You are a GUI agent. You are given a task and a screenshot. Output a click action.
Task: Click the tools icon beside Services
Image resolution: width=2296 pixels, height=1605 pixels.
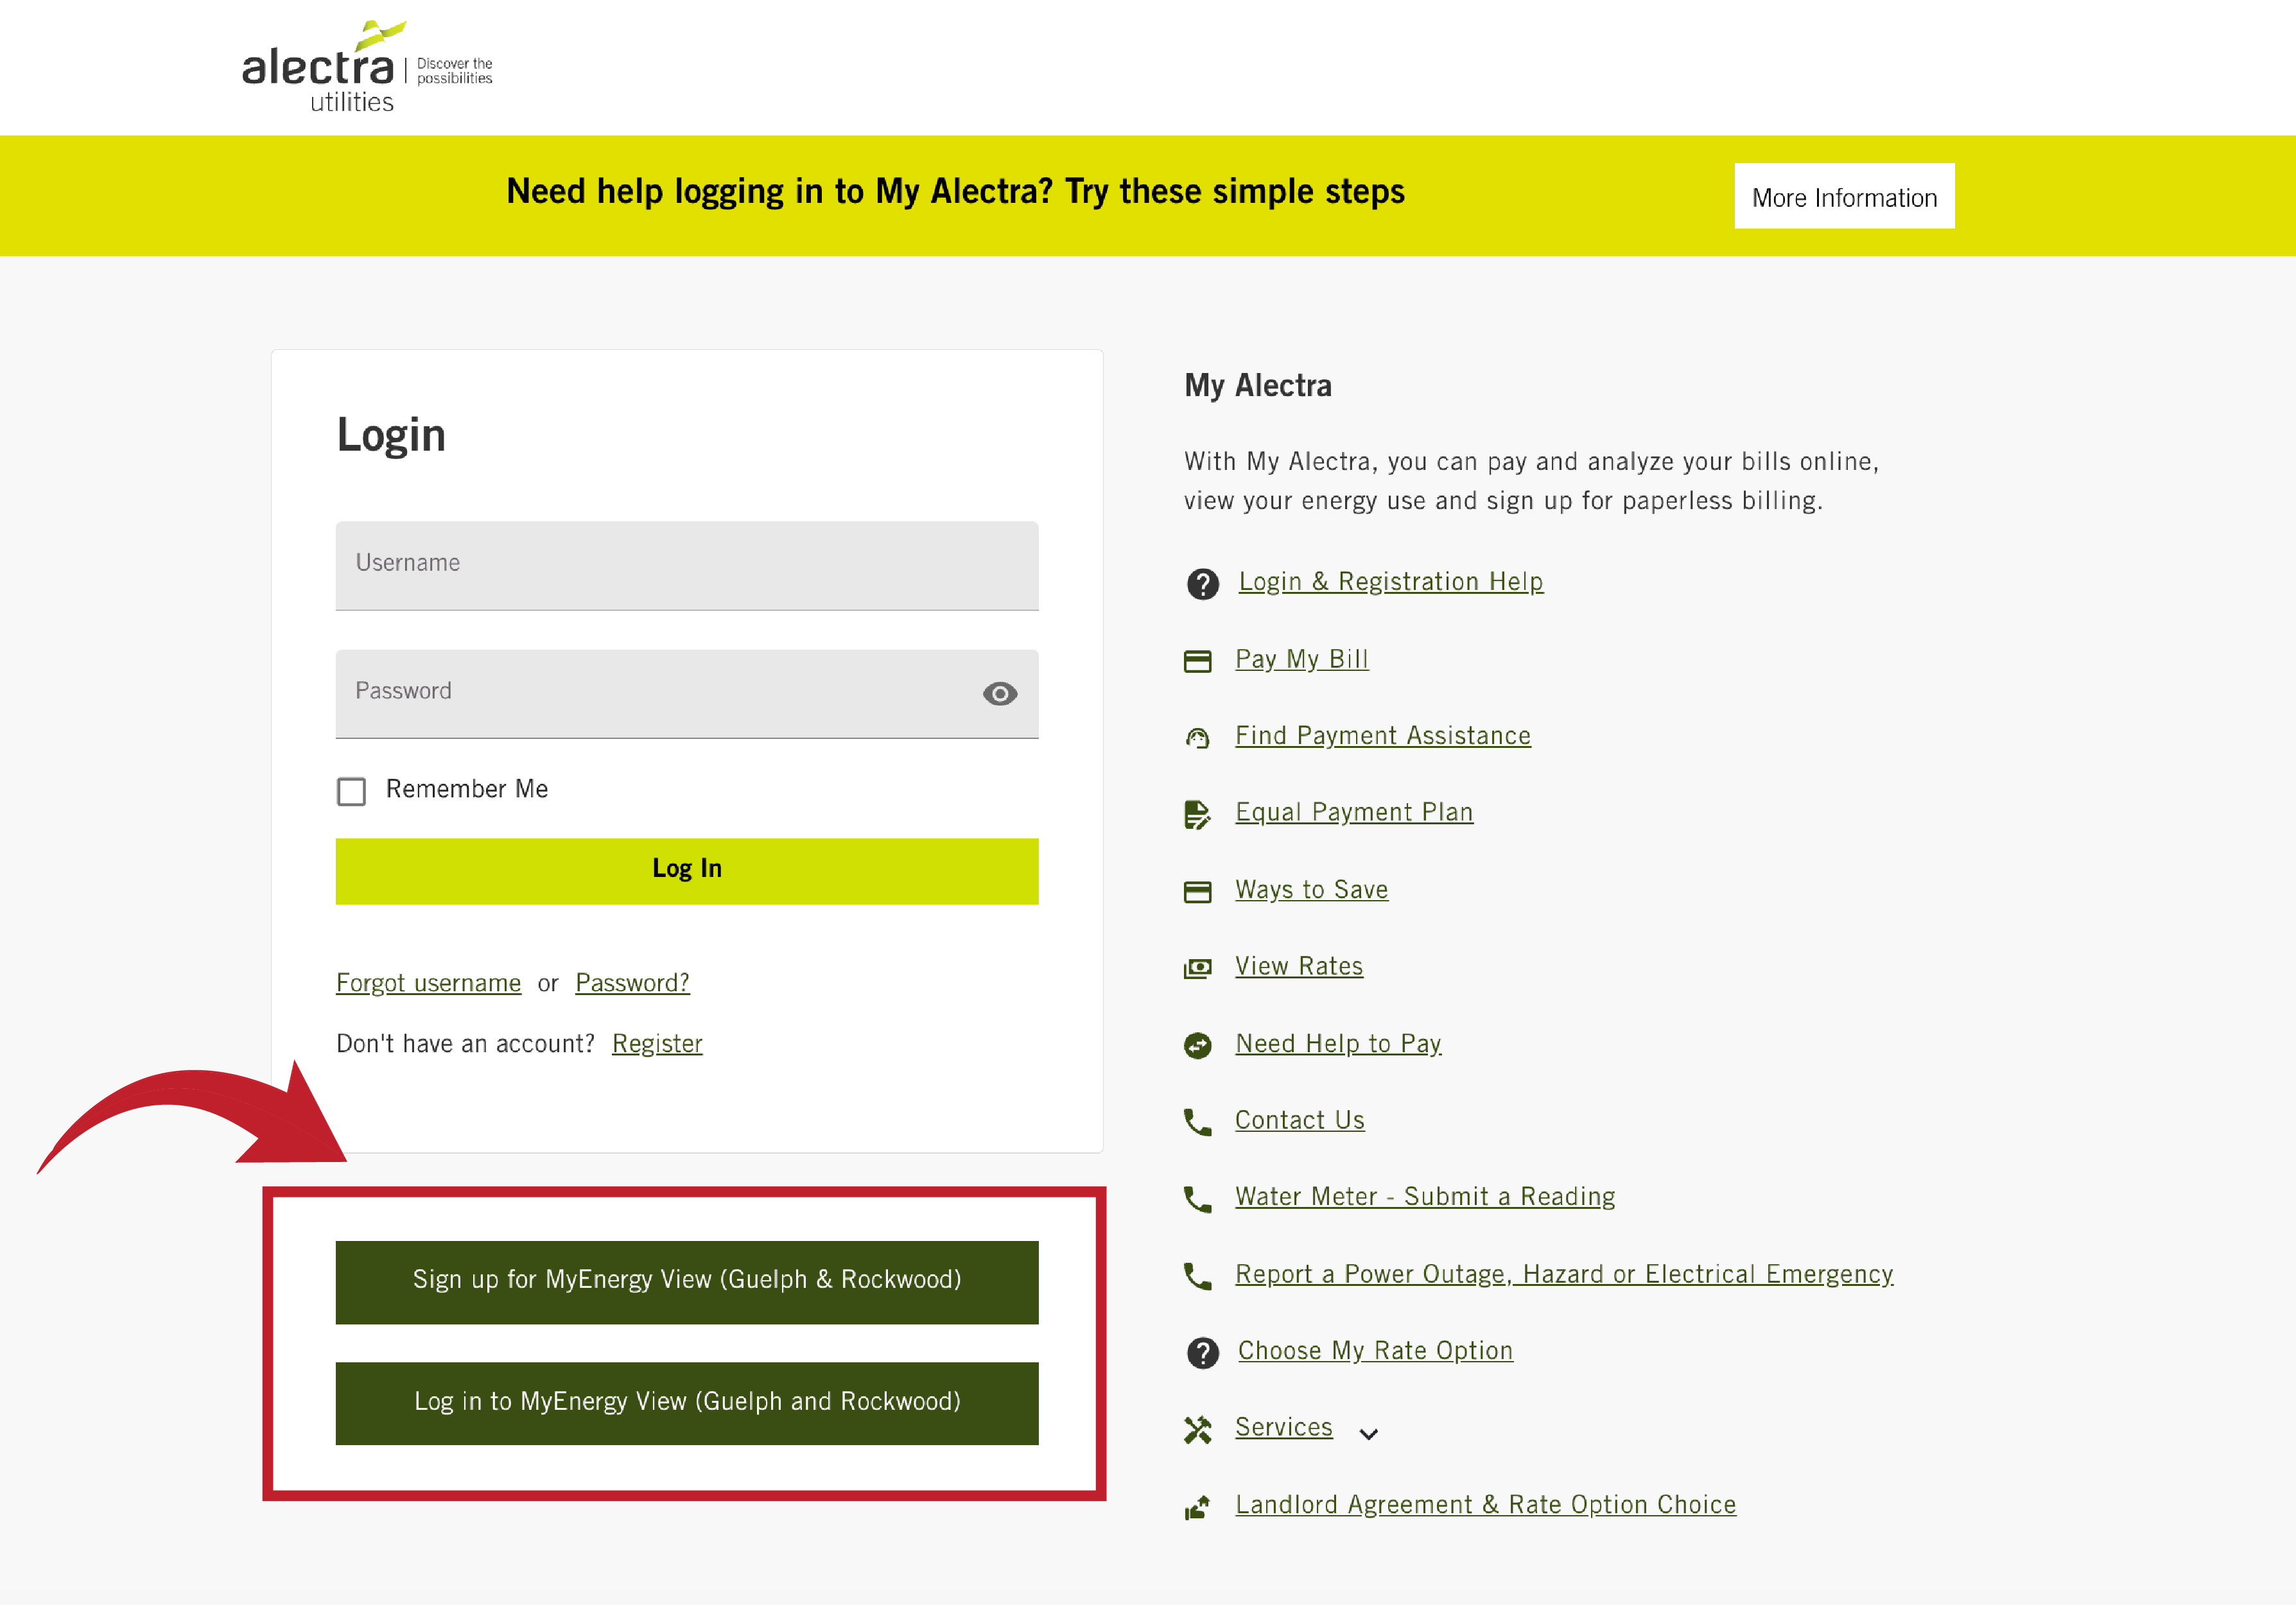pyautogui.click(x=1197, y=1430)
